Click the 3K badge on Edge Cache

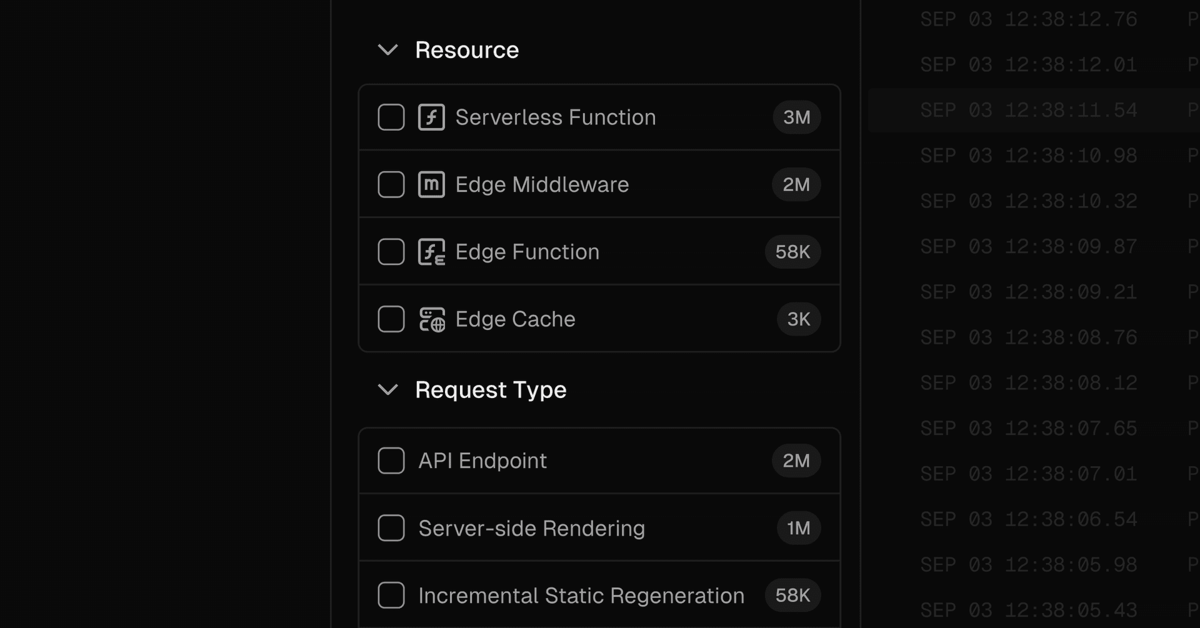(x=798, y=319)
